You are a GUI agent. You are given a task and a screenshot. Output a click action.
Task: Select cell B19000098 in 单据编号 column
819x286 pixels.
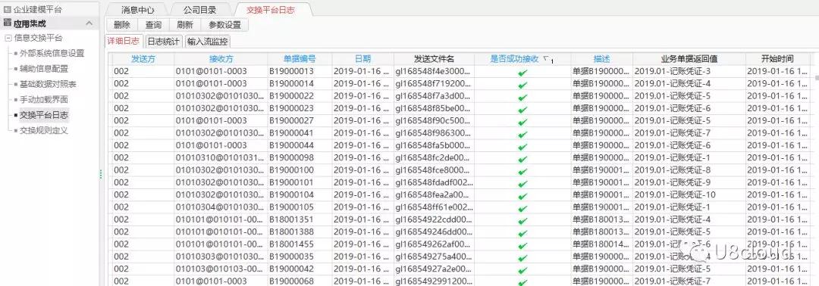pyautogui.click(x=300, y=158)
